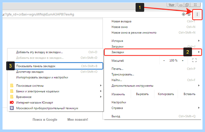Click the location target icon in address bar
The width and height of the screenshot is (205, 132).
[x=183, y=14]
